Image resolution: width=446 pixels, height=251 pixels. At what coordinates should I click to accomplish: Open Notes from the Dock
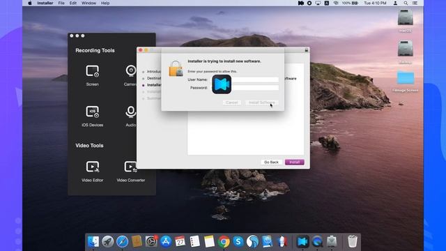(x=209, y=242)
